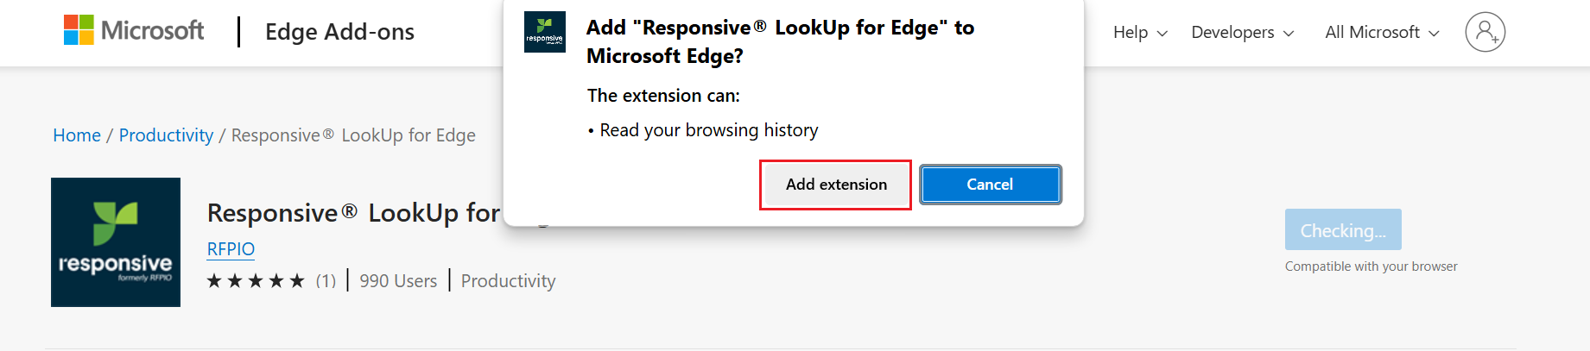
Task: Confirm with the Add extension button
Action: coord(836,185)
